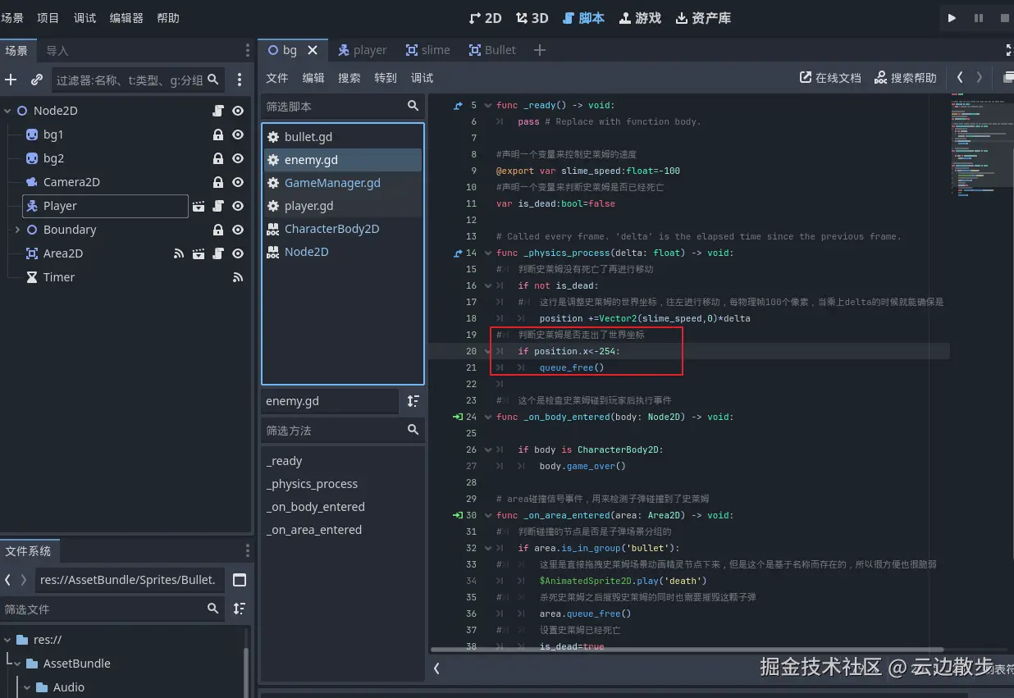Click the script icon on Node2D root
Image resolution: width=1014 pixels, height=698 pixels.
218,111
